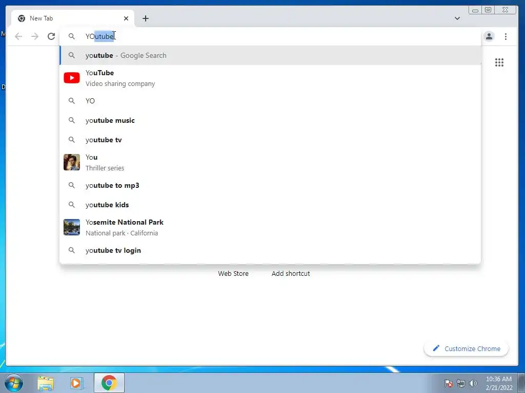
Task: Select Yosemite National Park suggestion
Action: coord(270,228)
